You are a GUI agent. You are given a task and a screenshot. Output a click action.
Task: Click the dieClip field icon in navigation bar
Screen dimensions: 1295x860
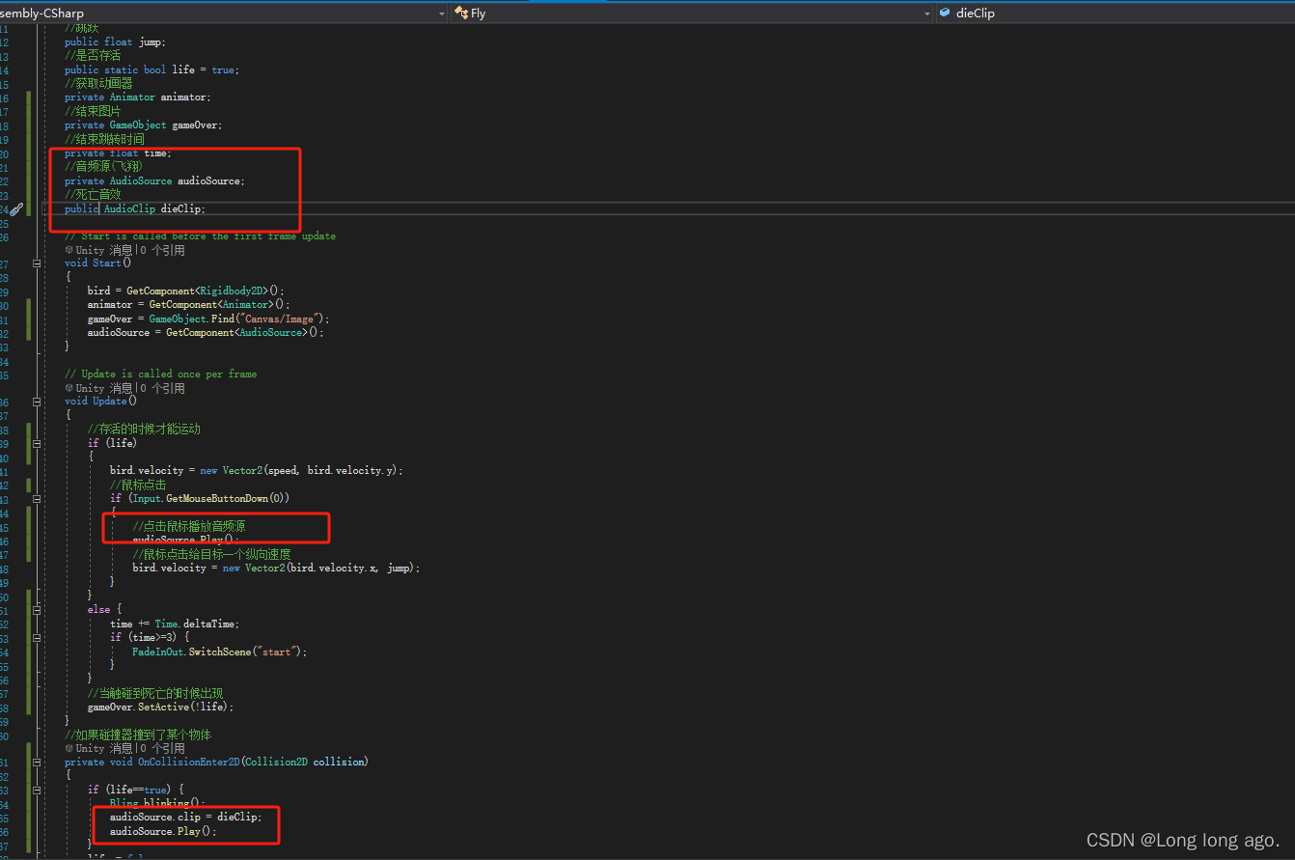tap(945, 14)
